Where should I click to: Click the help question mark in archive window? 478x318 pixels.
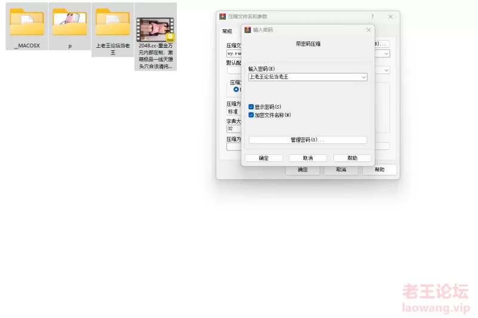[x=372, y=17]
